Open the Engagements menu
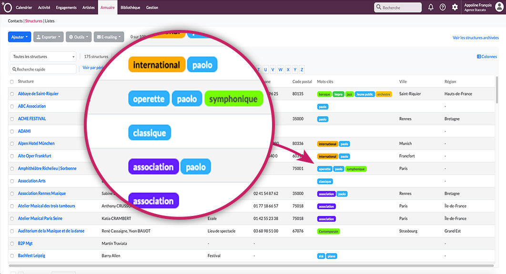This screenshot has width=506, height=274. 66,8
